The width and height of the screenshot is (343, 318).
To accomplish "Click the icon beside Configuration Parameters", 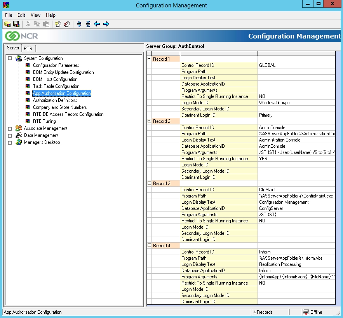I will click(x=28, y=65).
